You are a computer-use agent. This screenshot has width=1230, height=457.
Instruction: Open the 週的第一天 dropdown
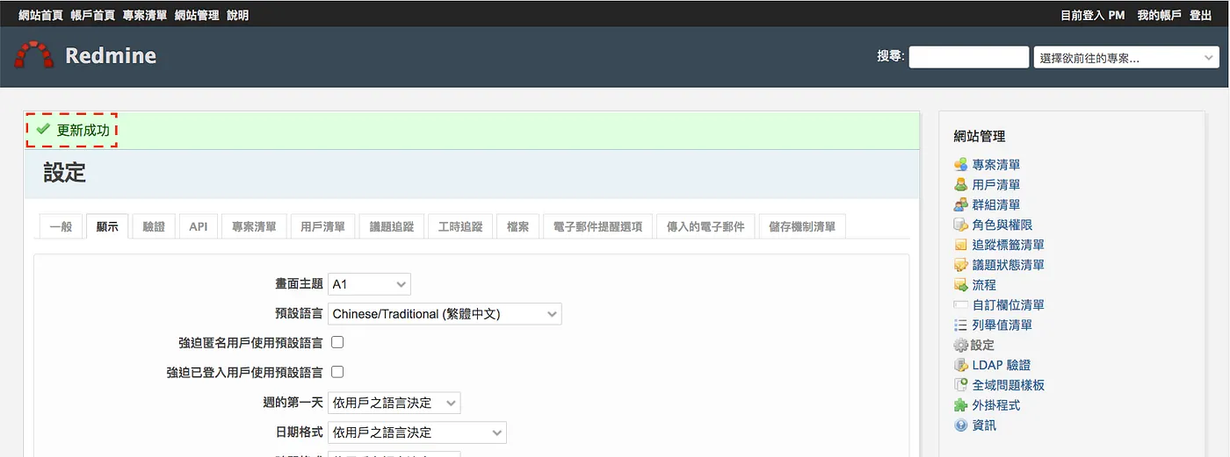[394, 403]
